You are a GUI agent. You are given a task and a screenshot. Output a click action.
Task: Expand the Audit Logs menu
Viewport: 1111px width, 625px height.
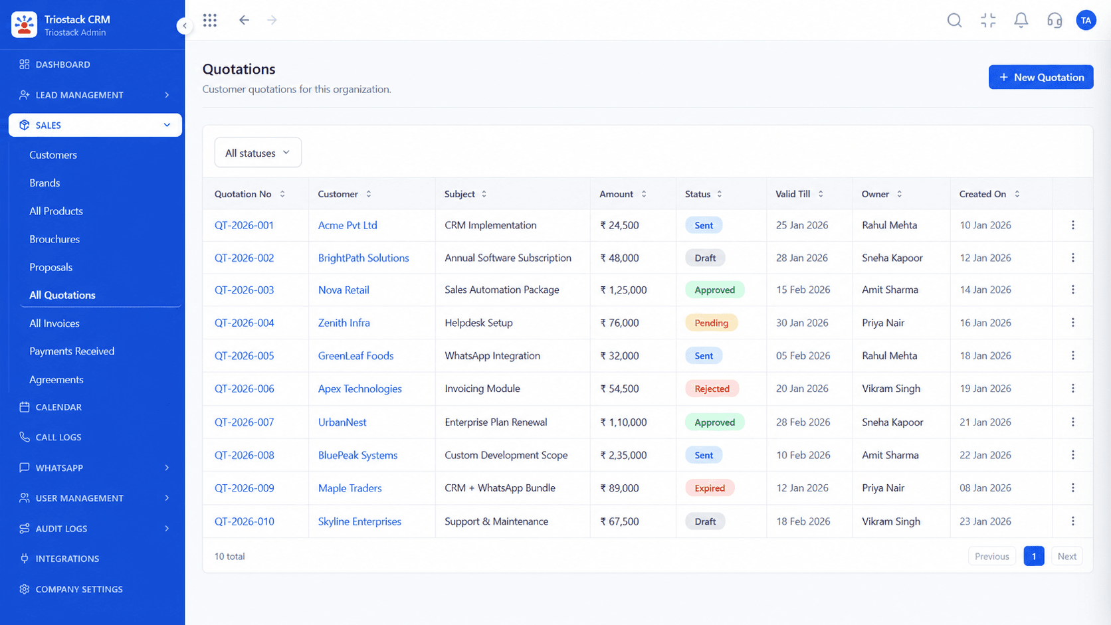click(95, 529)
